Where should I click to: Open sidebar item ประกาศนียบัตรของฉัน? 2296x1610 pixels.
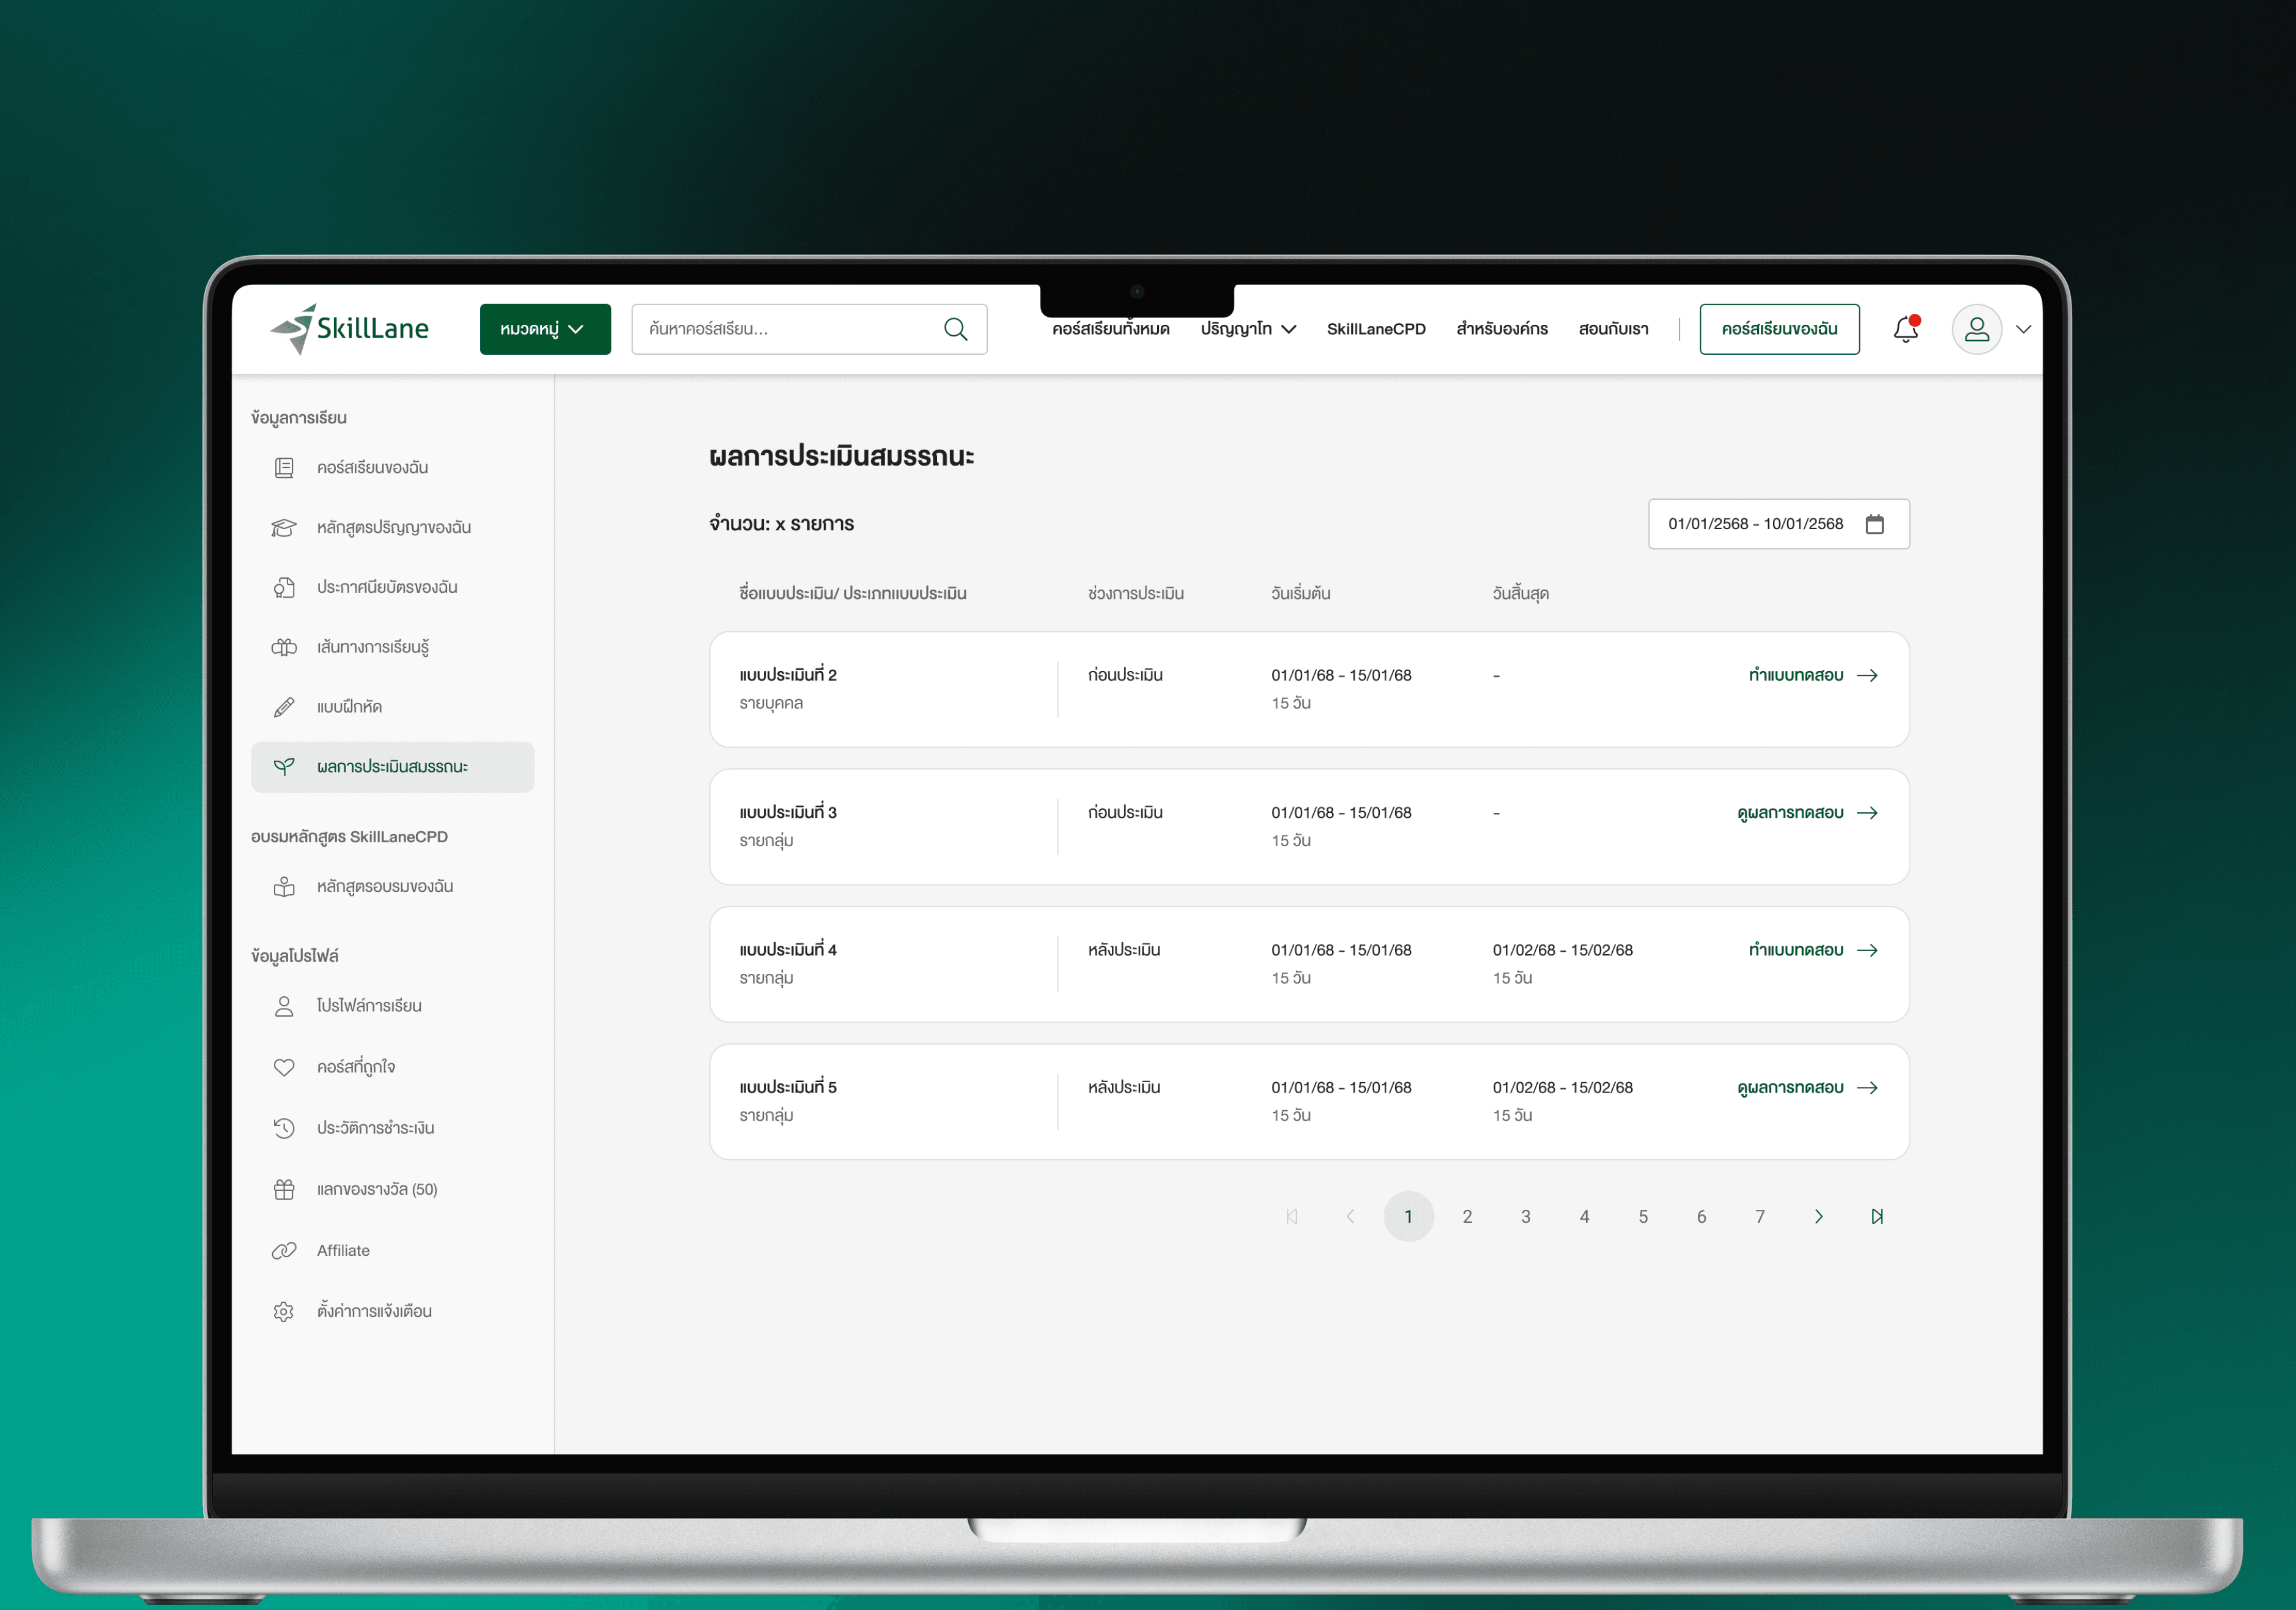point(392,587)
